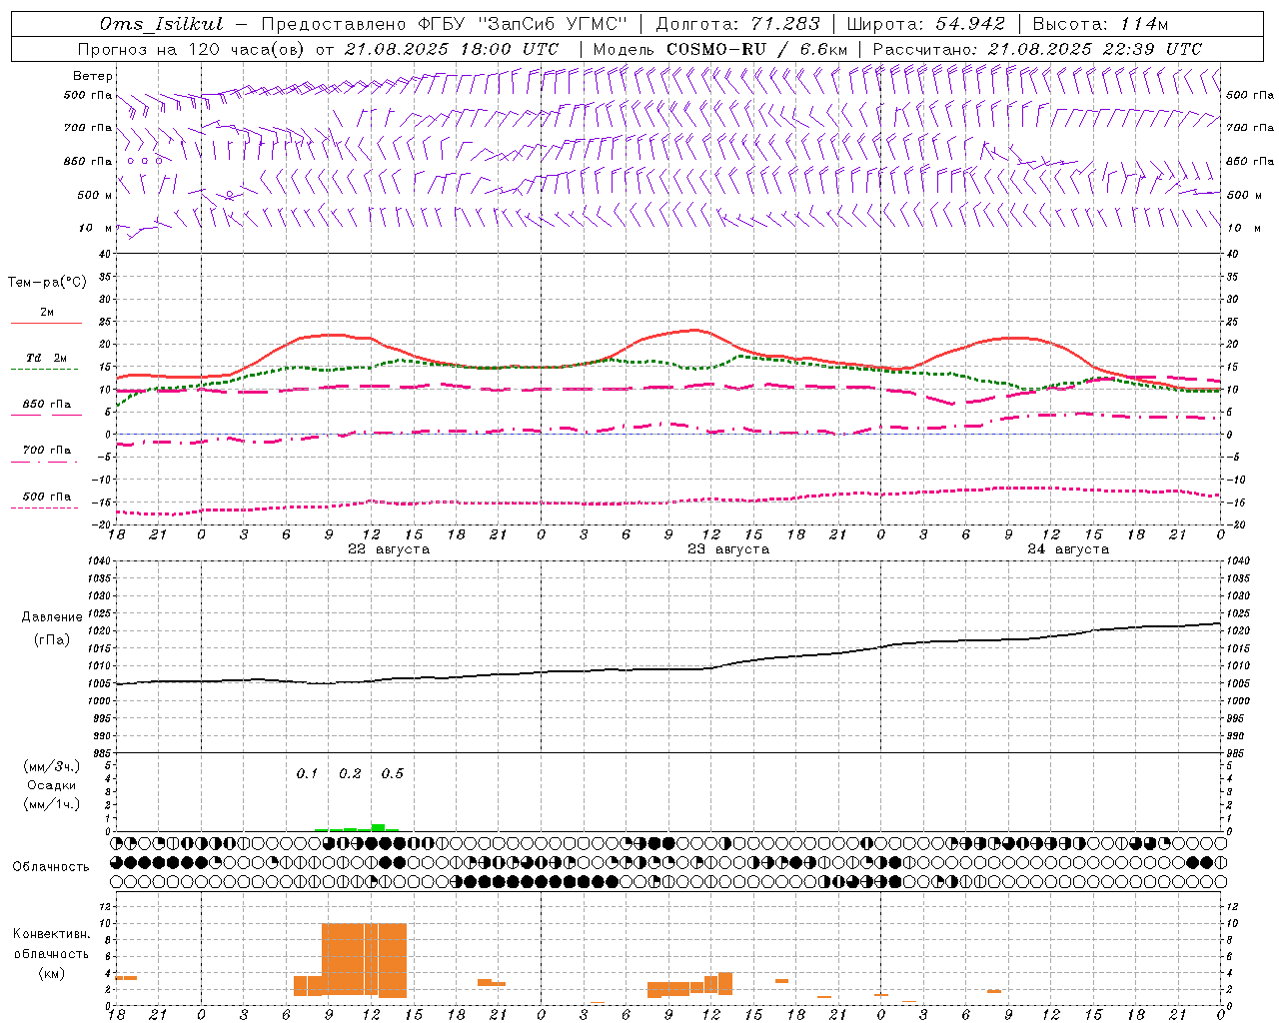Screen dimensions: 1279x1023
Task: Click the 24 августа date label
Action: 1068,549
